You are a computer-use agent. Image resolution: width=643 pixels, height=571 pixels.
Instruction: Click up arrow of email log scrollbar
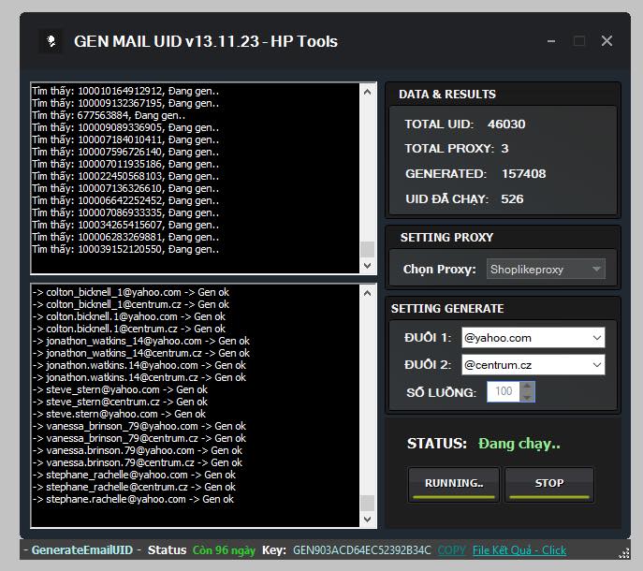[368, 292]
